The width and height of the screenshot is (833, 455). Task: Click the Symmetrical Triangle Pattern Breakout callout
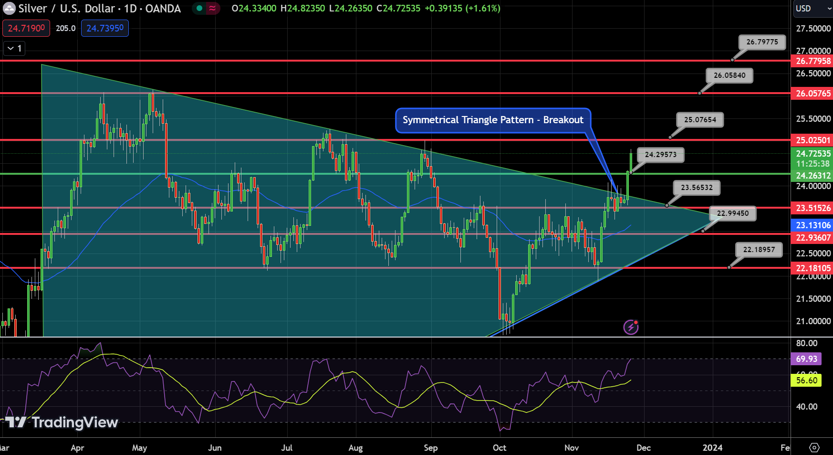(493, 120)
